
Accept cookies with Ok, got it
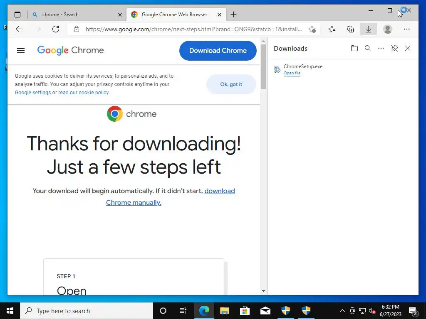click(x=231, y=84)
